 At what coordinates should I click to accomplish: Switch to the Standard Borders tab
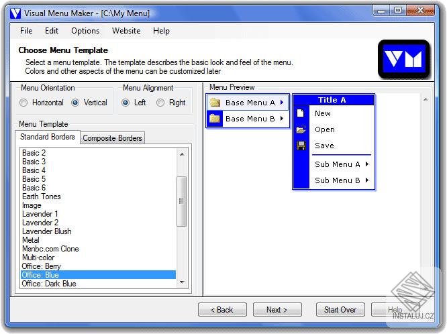(x=48, y=137)
